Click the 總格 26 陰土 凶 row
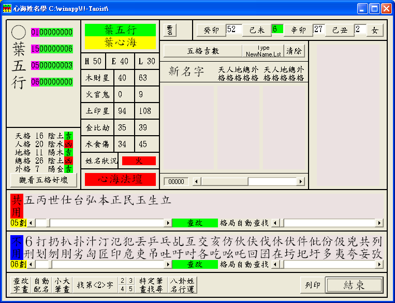 [44, 161]
